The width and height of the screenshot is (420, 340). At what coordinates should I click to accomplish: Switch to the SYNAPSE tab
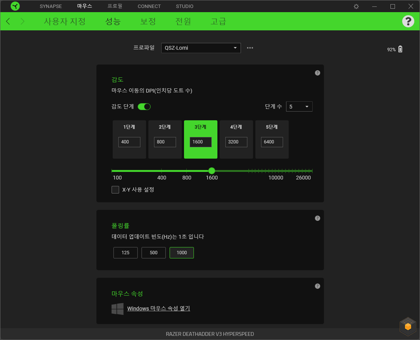tap(51, 6)
